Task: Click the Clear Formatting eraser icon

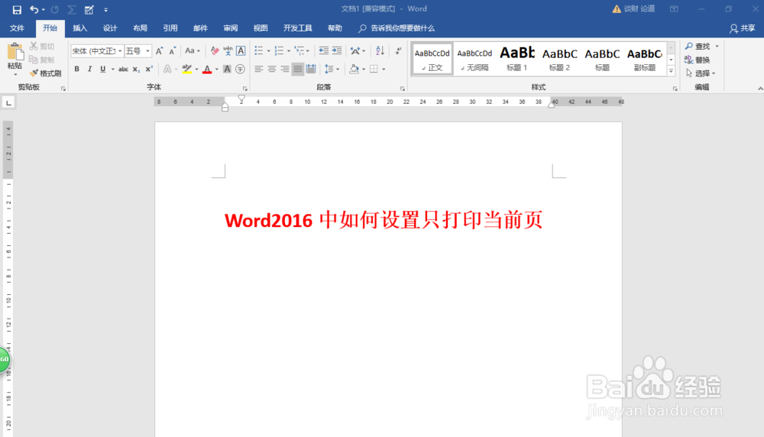Action: pyautogui.click(x=215, y=50)
